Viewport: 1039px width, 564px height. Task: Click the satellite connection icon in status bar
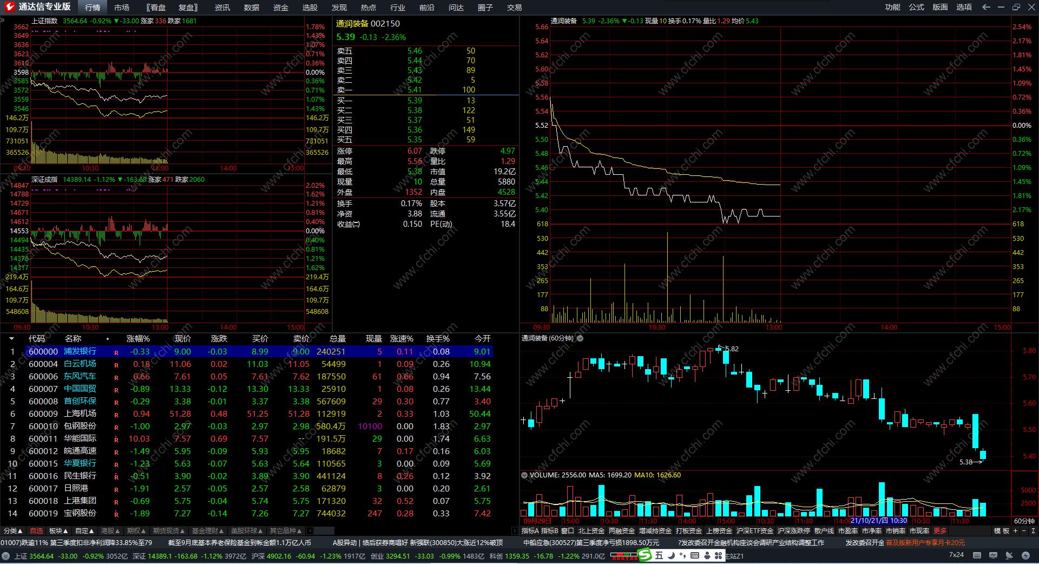coord(1009,555)
